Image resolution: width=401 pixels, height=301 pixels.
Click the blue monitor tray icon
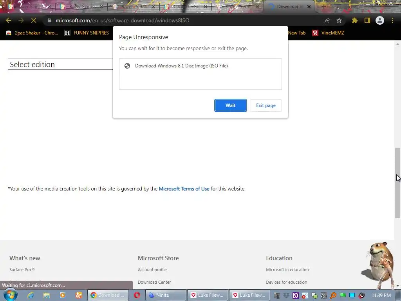click(x=352, y=296)
